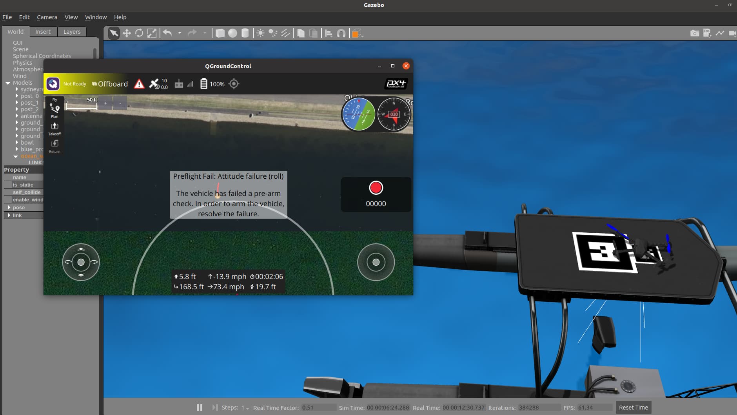The height and width of the screenshot is (415, 737).
Task: Click the Takeoff button
Action: [54, 129]
